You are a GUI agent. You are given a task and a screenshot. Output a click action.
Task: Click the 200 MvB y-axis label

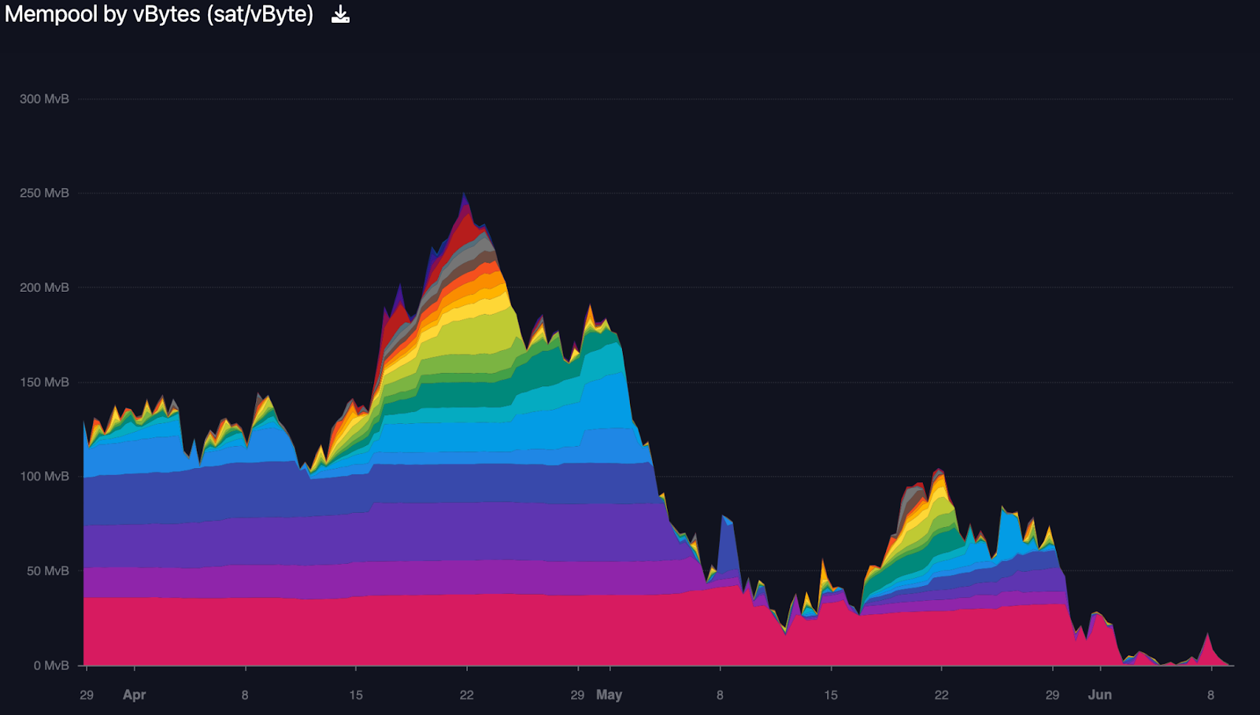pyautogui.click(x=44, y=288)
